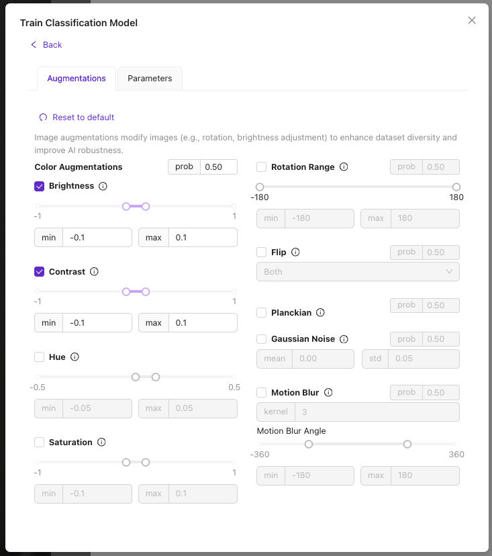Click the info icon beside Contrast
Image resolution: width=492 pixels, height=556 pixels.
click(x=94, y=271)
